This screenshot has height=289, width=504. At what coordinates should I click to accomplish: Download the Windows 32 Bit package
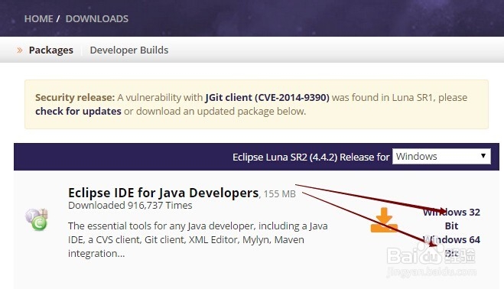(451, 219)
